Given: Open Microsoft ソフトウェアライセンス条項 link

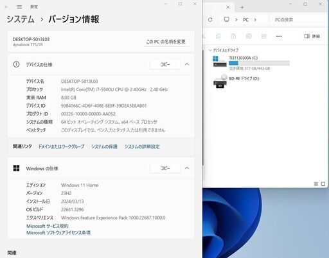Looking at the screenshot, I should click(x=58, y=232).
